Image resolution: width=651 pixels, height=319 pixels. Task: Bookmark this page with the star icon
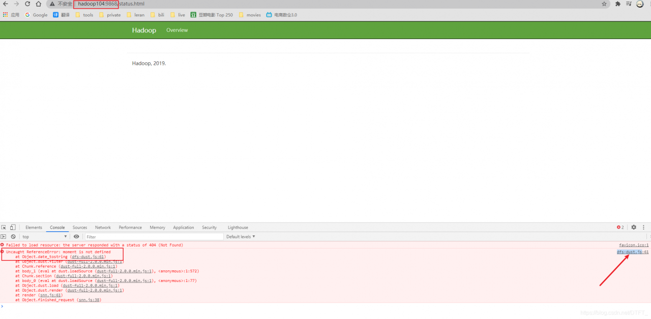(604, 4)
